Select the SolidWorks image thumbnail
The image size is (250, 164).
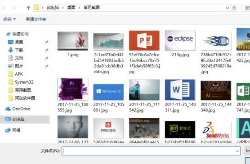click(x=216, y=129)
